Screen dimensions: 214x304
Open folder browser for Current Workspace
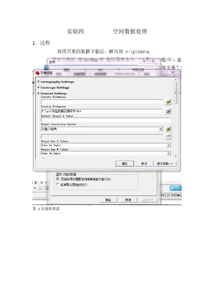[x=168, y=102]
